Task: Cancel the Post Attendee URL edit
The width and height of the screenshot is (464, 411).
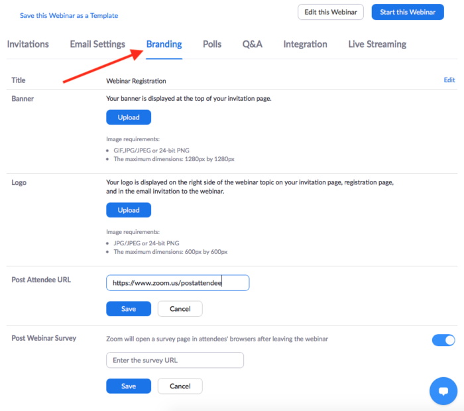Action: (180, 309)
